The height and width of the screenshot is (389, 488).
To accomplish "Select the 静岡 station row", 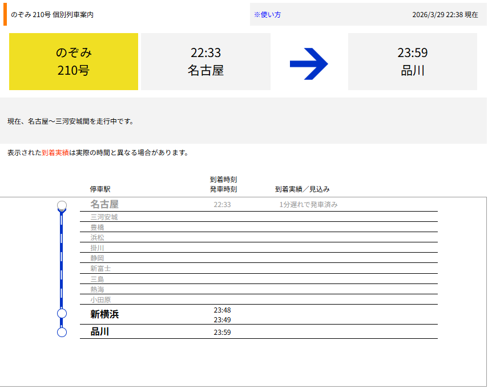I will point(259,258).
